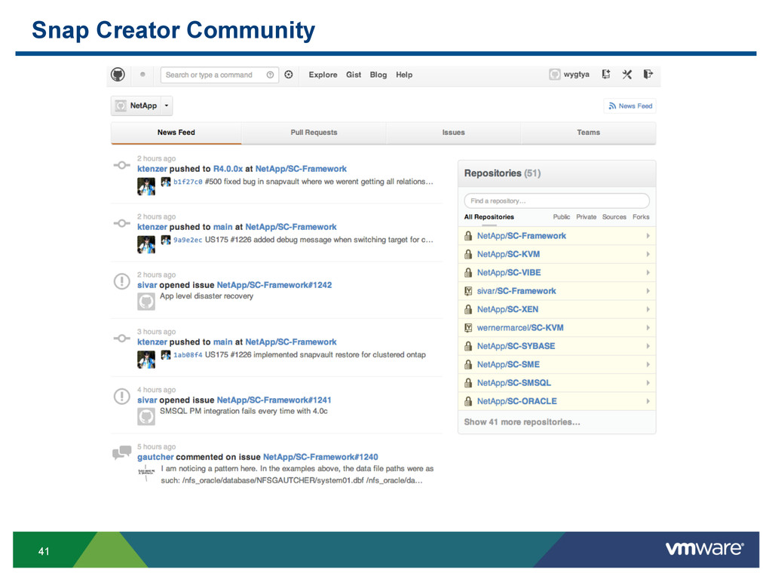Click arrow chevron on NetApp/SC-SME row
This screenshot has height=579, width=772.
[648, 364]
